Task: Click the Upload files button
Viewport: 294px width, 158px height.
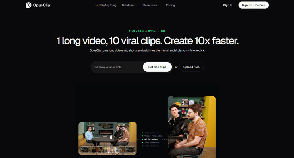Action: (x=191, y=67)
